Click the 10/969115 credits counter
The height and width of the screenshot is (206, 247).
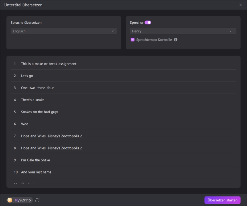[x=22, y=200]
